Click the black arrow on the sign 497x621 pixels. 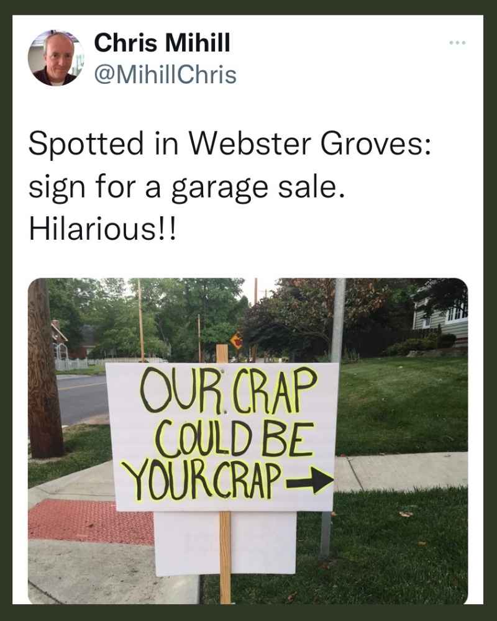pyautogui.click(x=310, y=480)
